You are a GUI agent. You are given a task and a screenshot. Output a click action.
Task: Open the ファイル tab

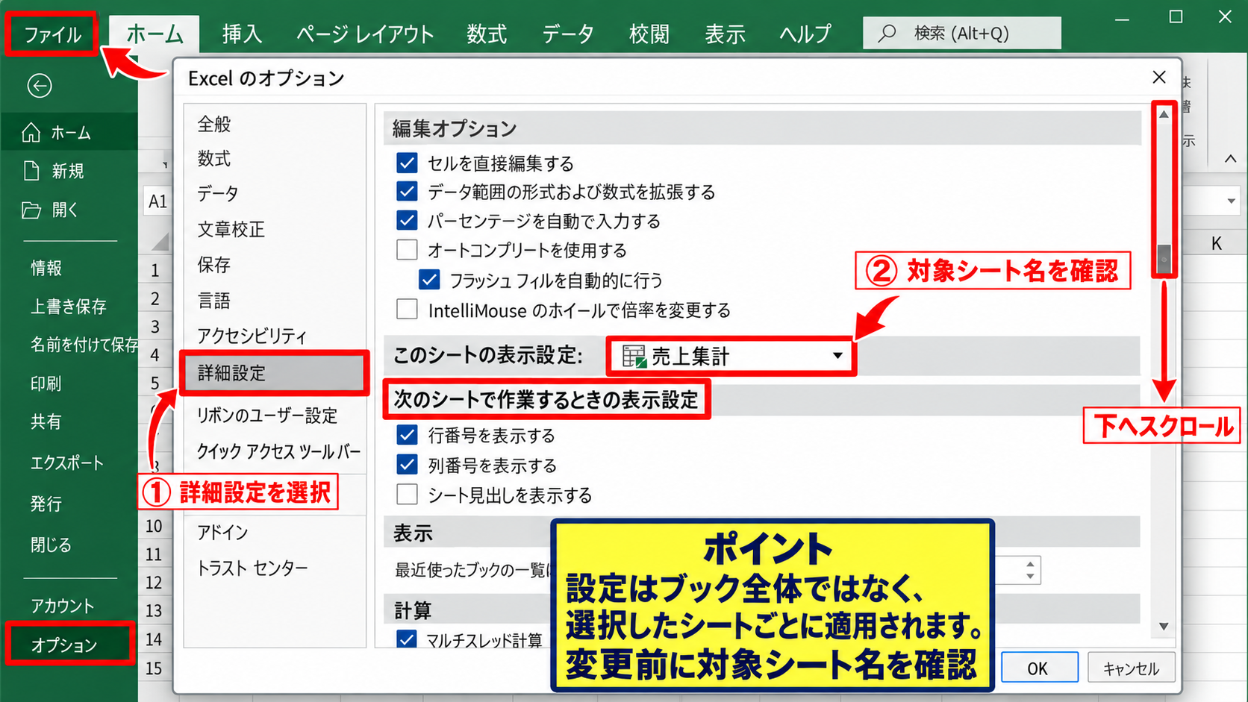click(52, 34)
